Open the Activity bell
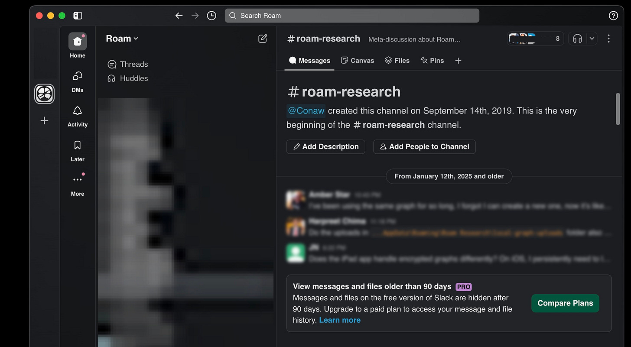Image resolution: width=631 pixels, height=347 pixels. pos(78,116)
